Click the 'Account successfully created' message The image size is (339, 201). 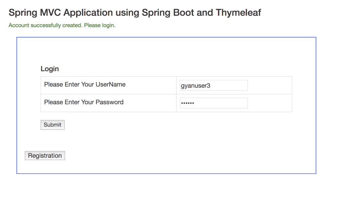(x=62, y=25)
